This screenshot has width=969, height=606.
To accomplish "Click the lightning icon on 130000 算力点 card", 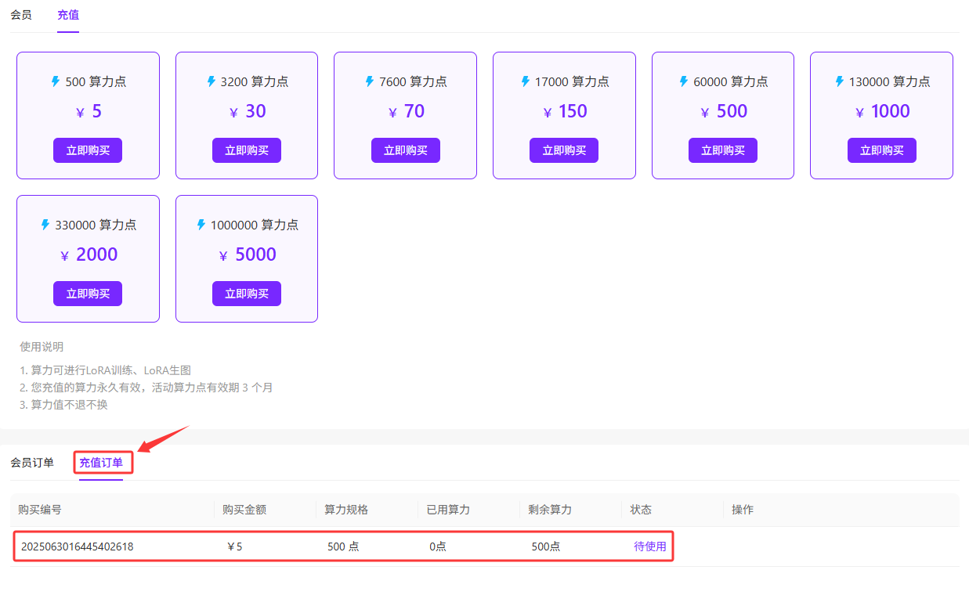I will 840,81.
